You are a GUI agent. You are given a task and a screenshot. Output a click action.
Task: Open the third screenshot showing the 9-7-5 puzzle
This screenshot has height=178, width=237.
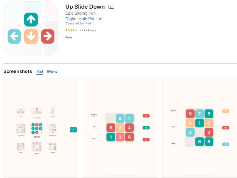pyautogui.click(x=199, y=128)
